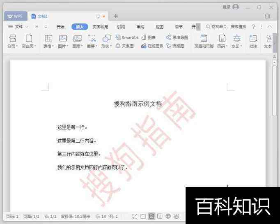
Task: Insert a 流程图 flowchart
Action: point(175,46)
